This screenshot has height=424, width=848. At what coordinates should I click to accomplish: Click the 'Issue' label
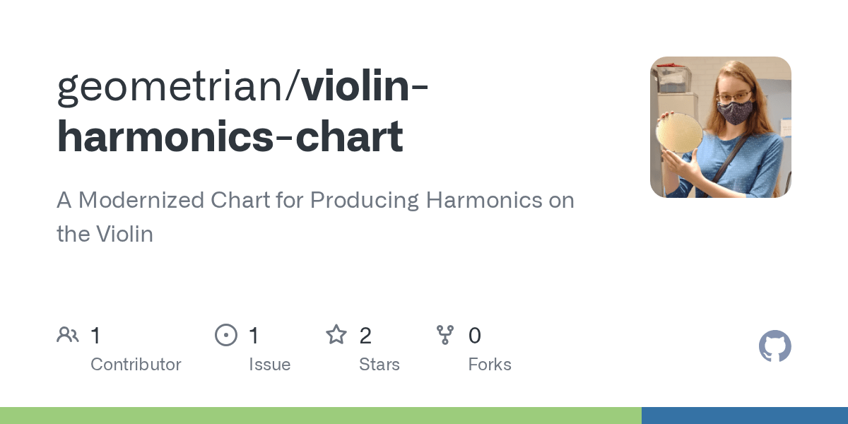(x=269, y=365)
